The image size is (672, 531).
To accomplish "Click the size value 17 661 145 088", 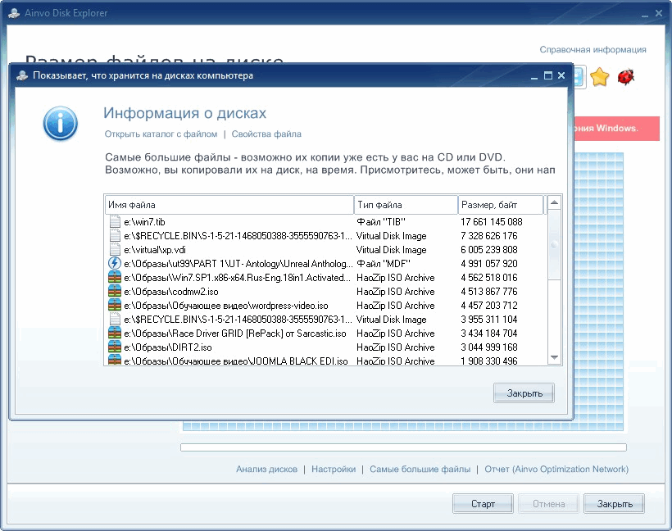I will [491, 221].
